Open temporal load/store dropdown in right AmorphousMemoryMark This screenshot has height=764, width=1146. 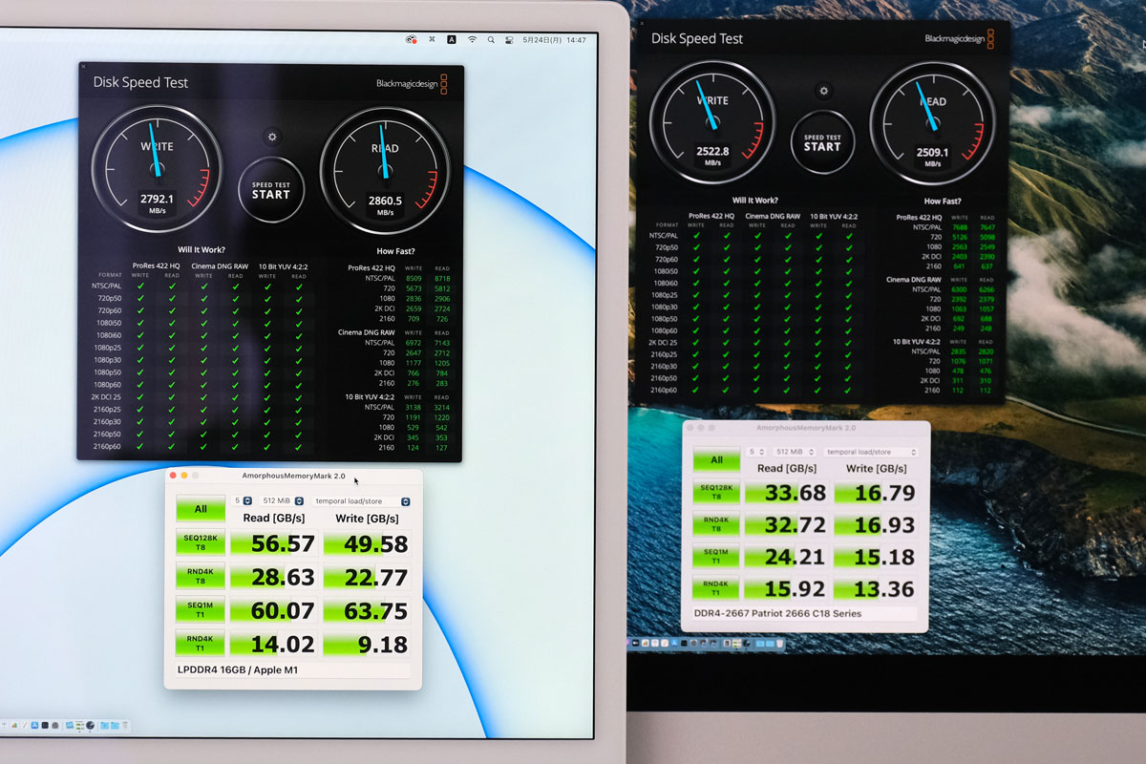pos(870,452)
